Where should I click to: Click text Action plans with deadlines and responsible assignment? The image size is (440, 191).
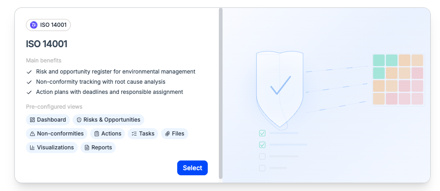click(110, 92)
